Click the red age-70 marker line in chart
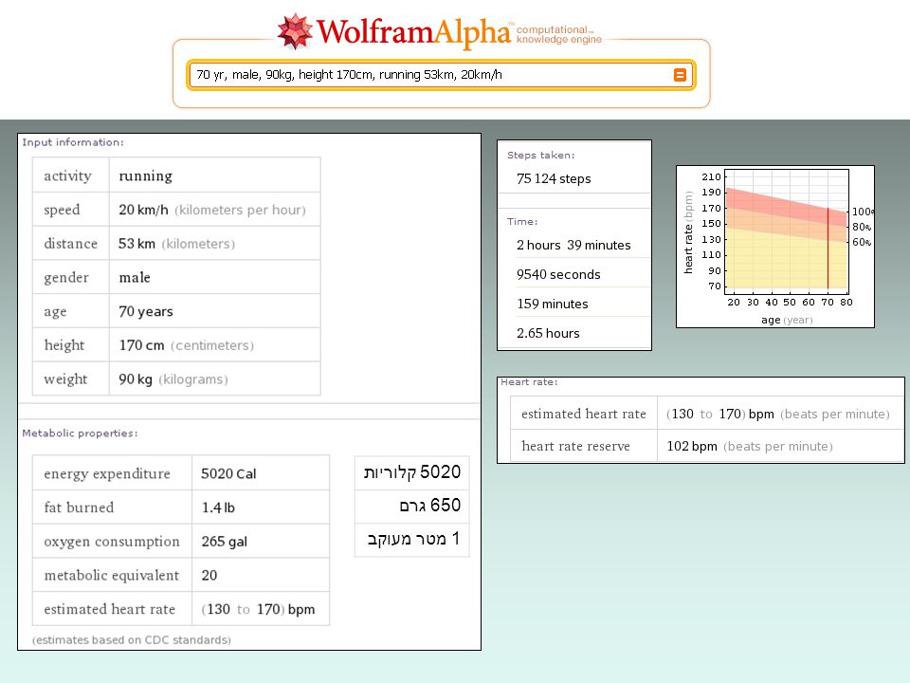Viewport: 910px width, 683px height. point(828,248)
